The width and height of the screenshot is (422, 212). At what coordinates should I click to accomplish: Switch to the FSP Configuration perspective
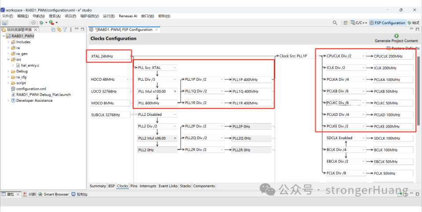pos(387,23)
